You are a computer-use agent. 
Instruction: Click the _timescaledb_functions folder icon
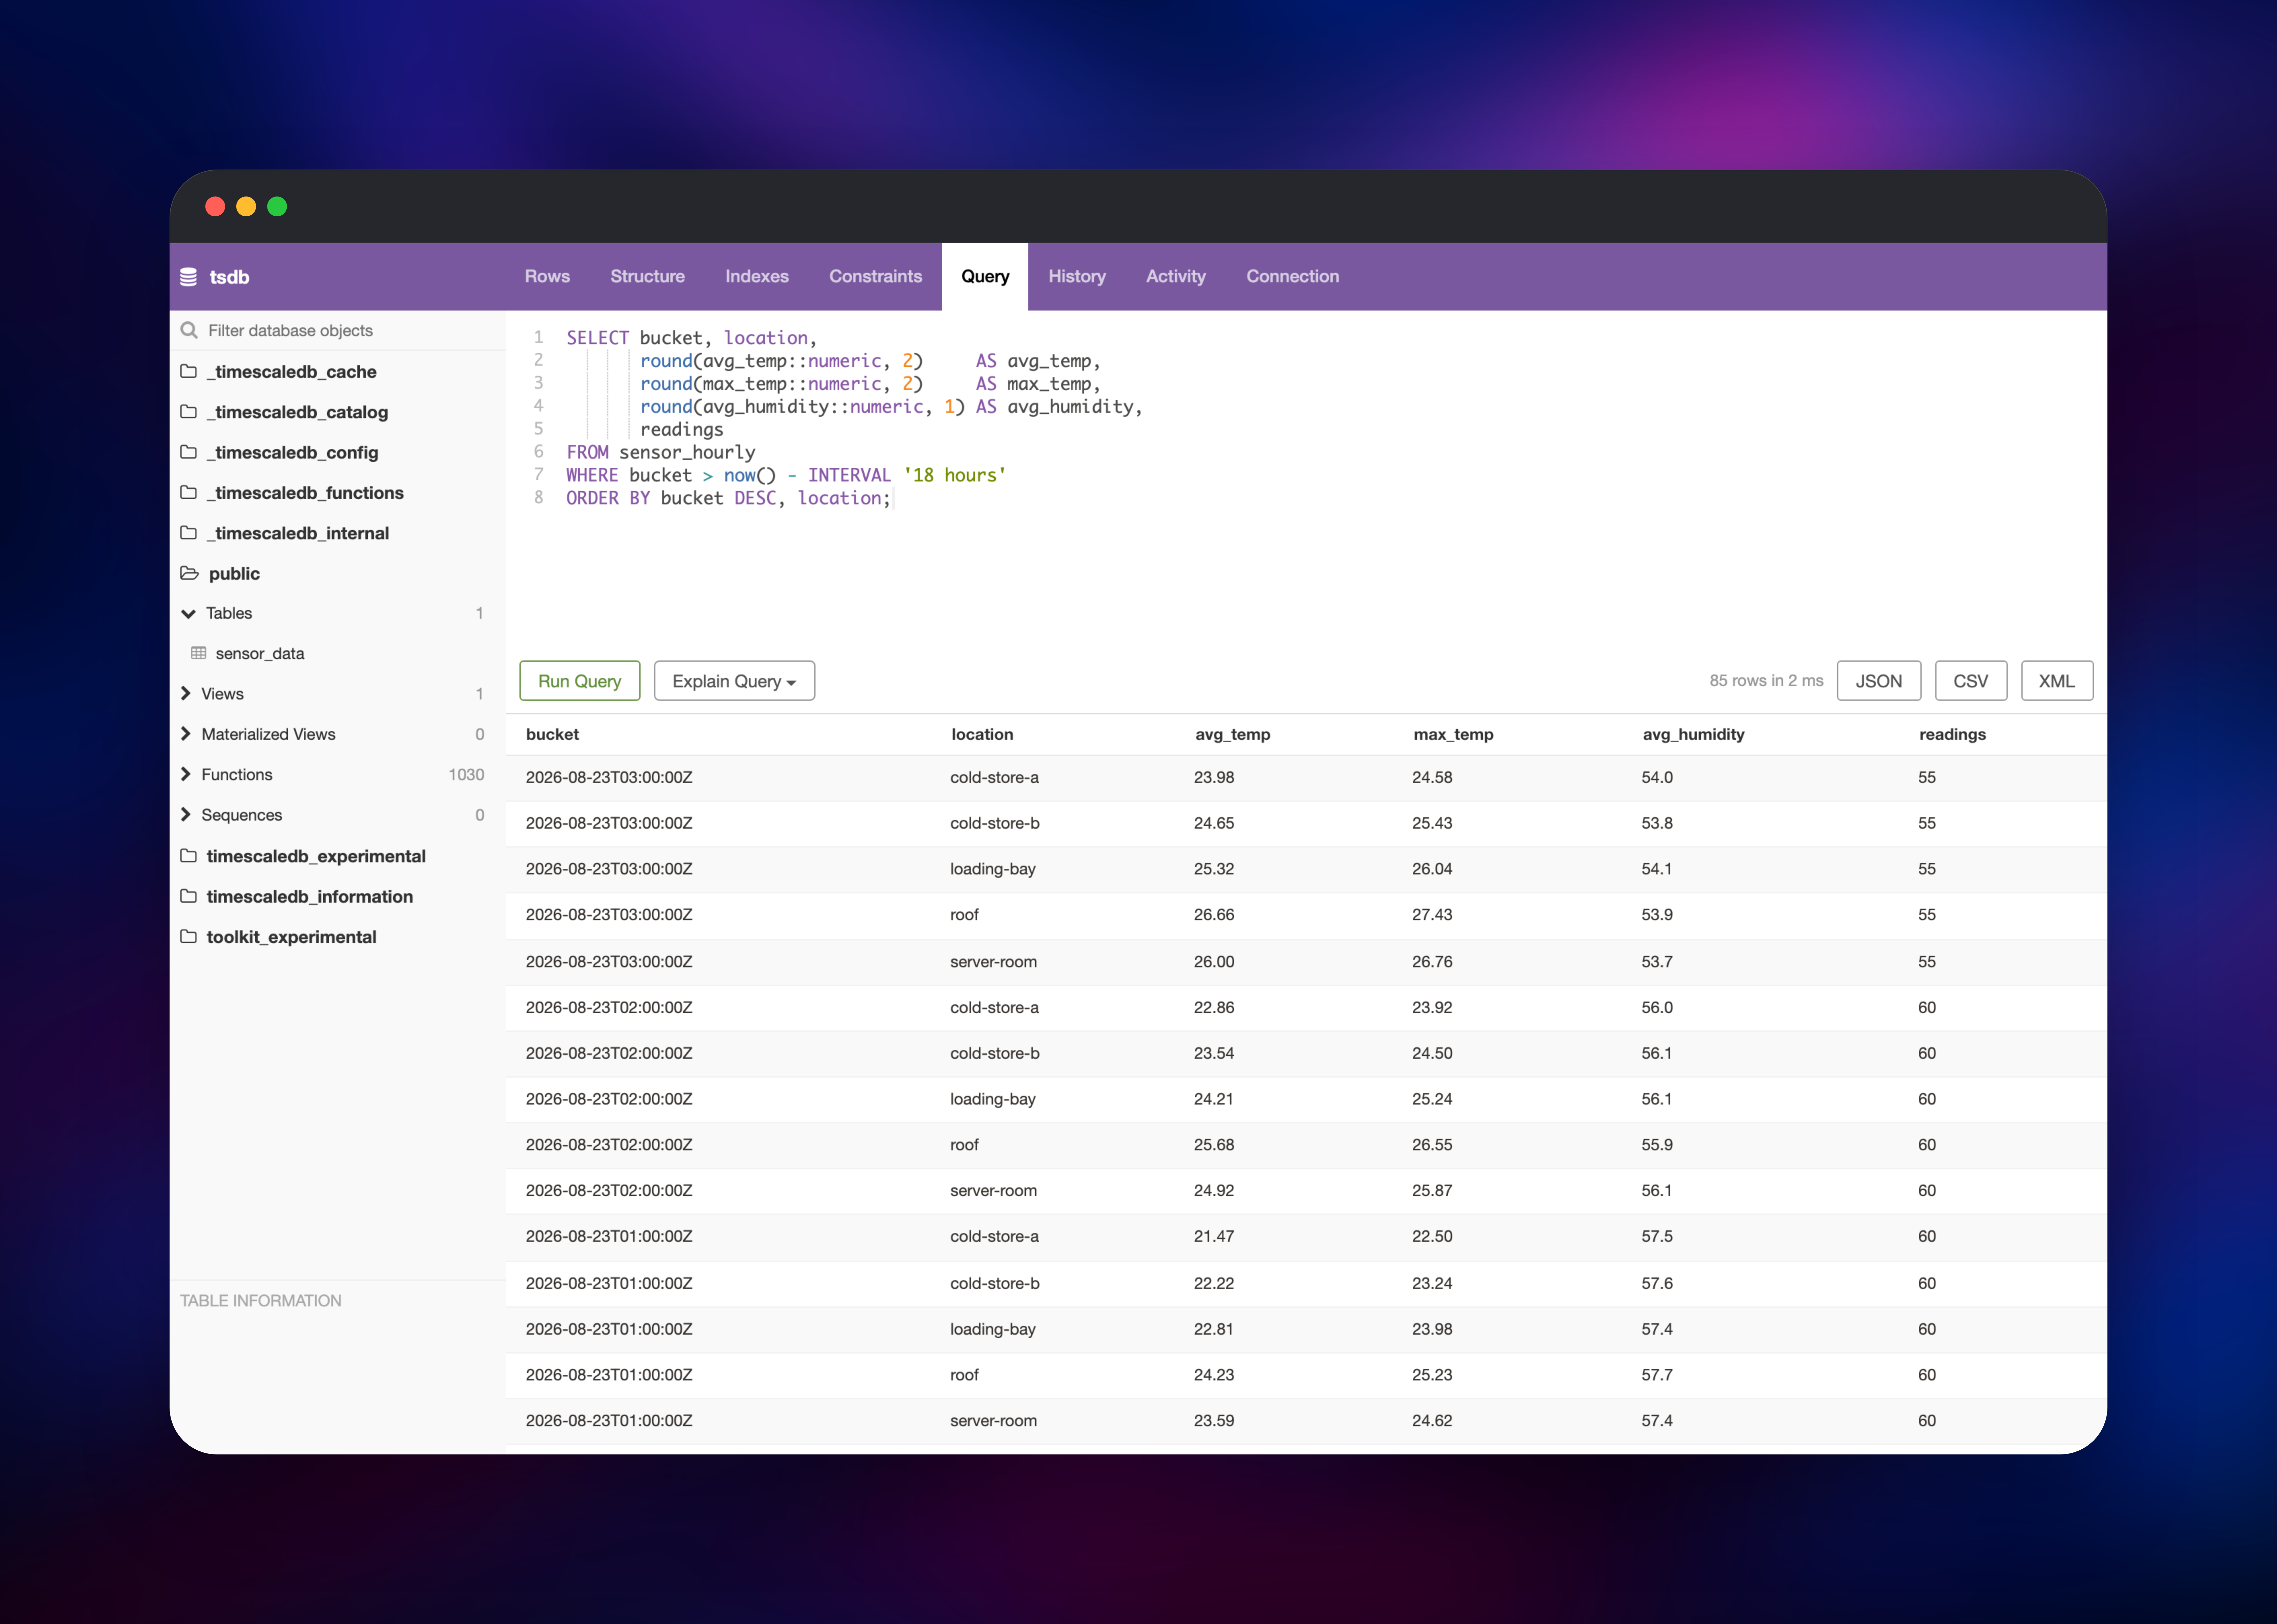(188, 493)
